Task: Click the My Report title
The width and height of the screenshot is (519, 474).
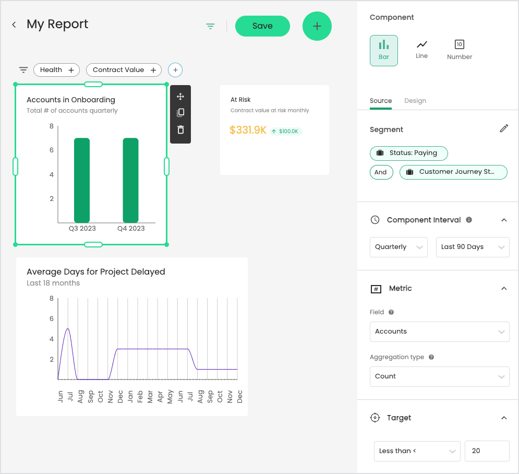Action: (57, 25)
